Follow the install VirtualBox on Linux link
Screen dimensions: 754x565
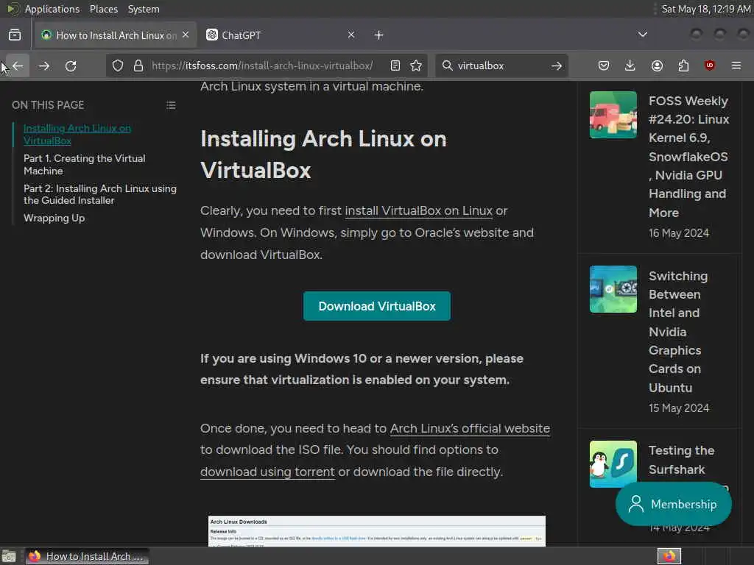point(419,211)
